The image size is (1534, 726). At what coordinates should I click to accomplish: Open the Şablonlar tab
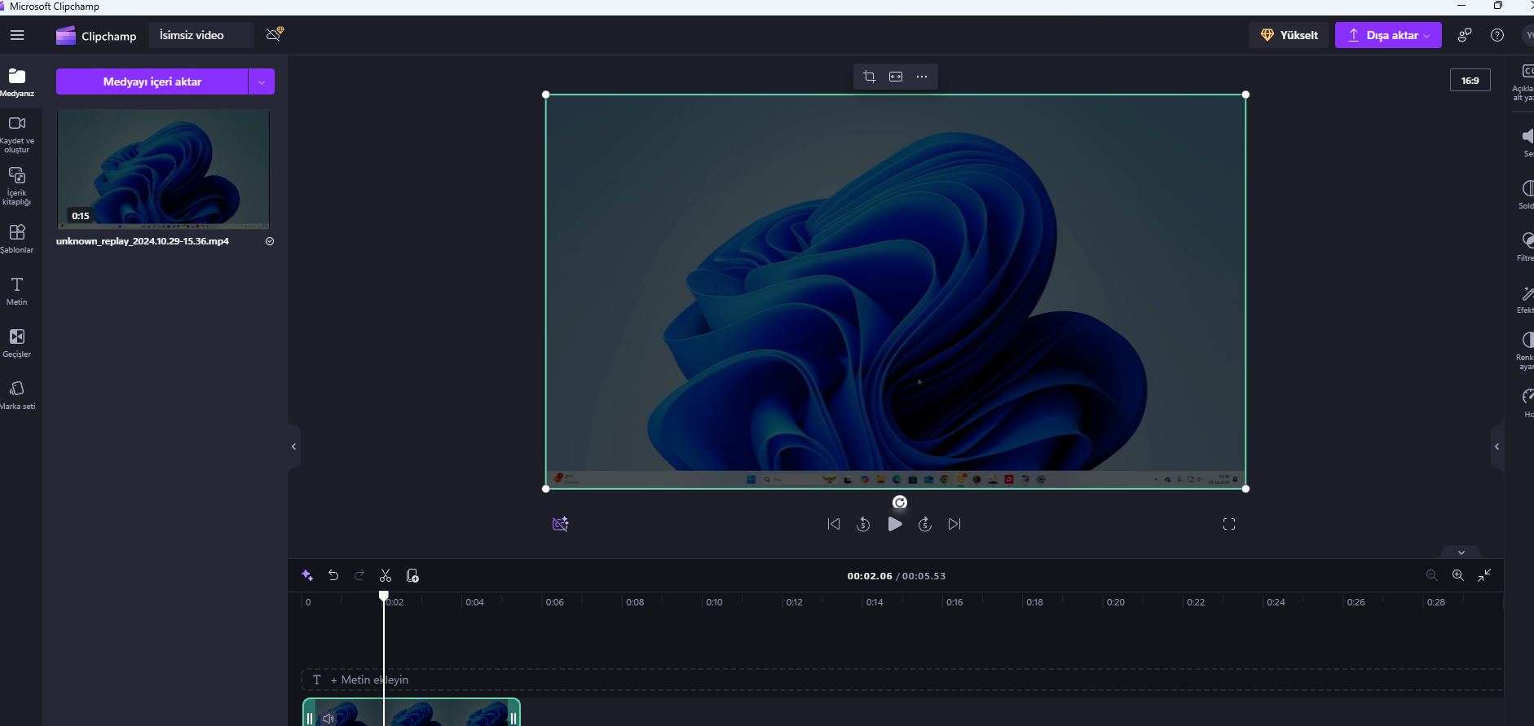[17, 239]
